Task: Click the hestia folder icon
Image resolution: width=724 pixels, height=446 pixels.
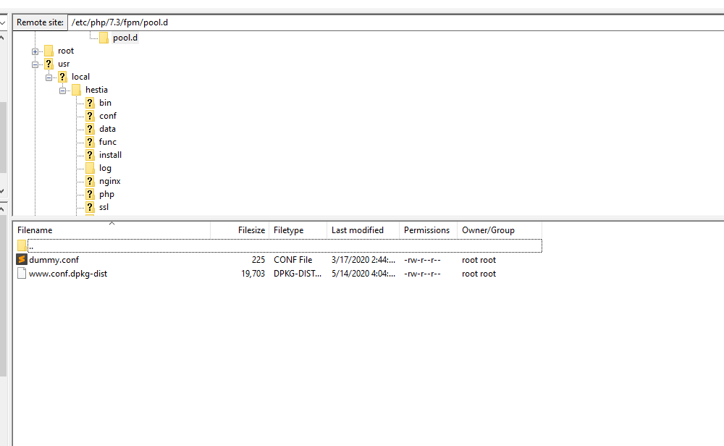Action: pyautogui.click(x=76, y=89)
